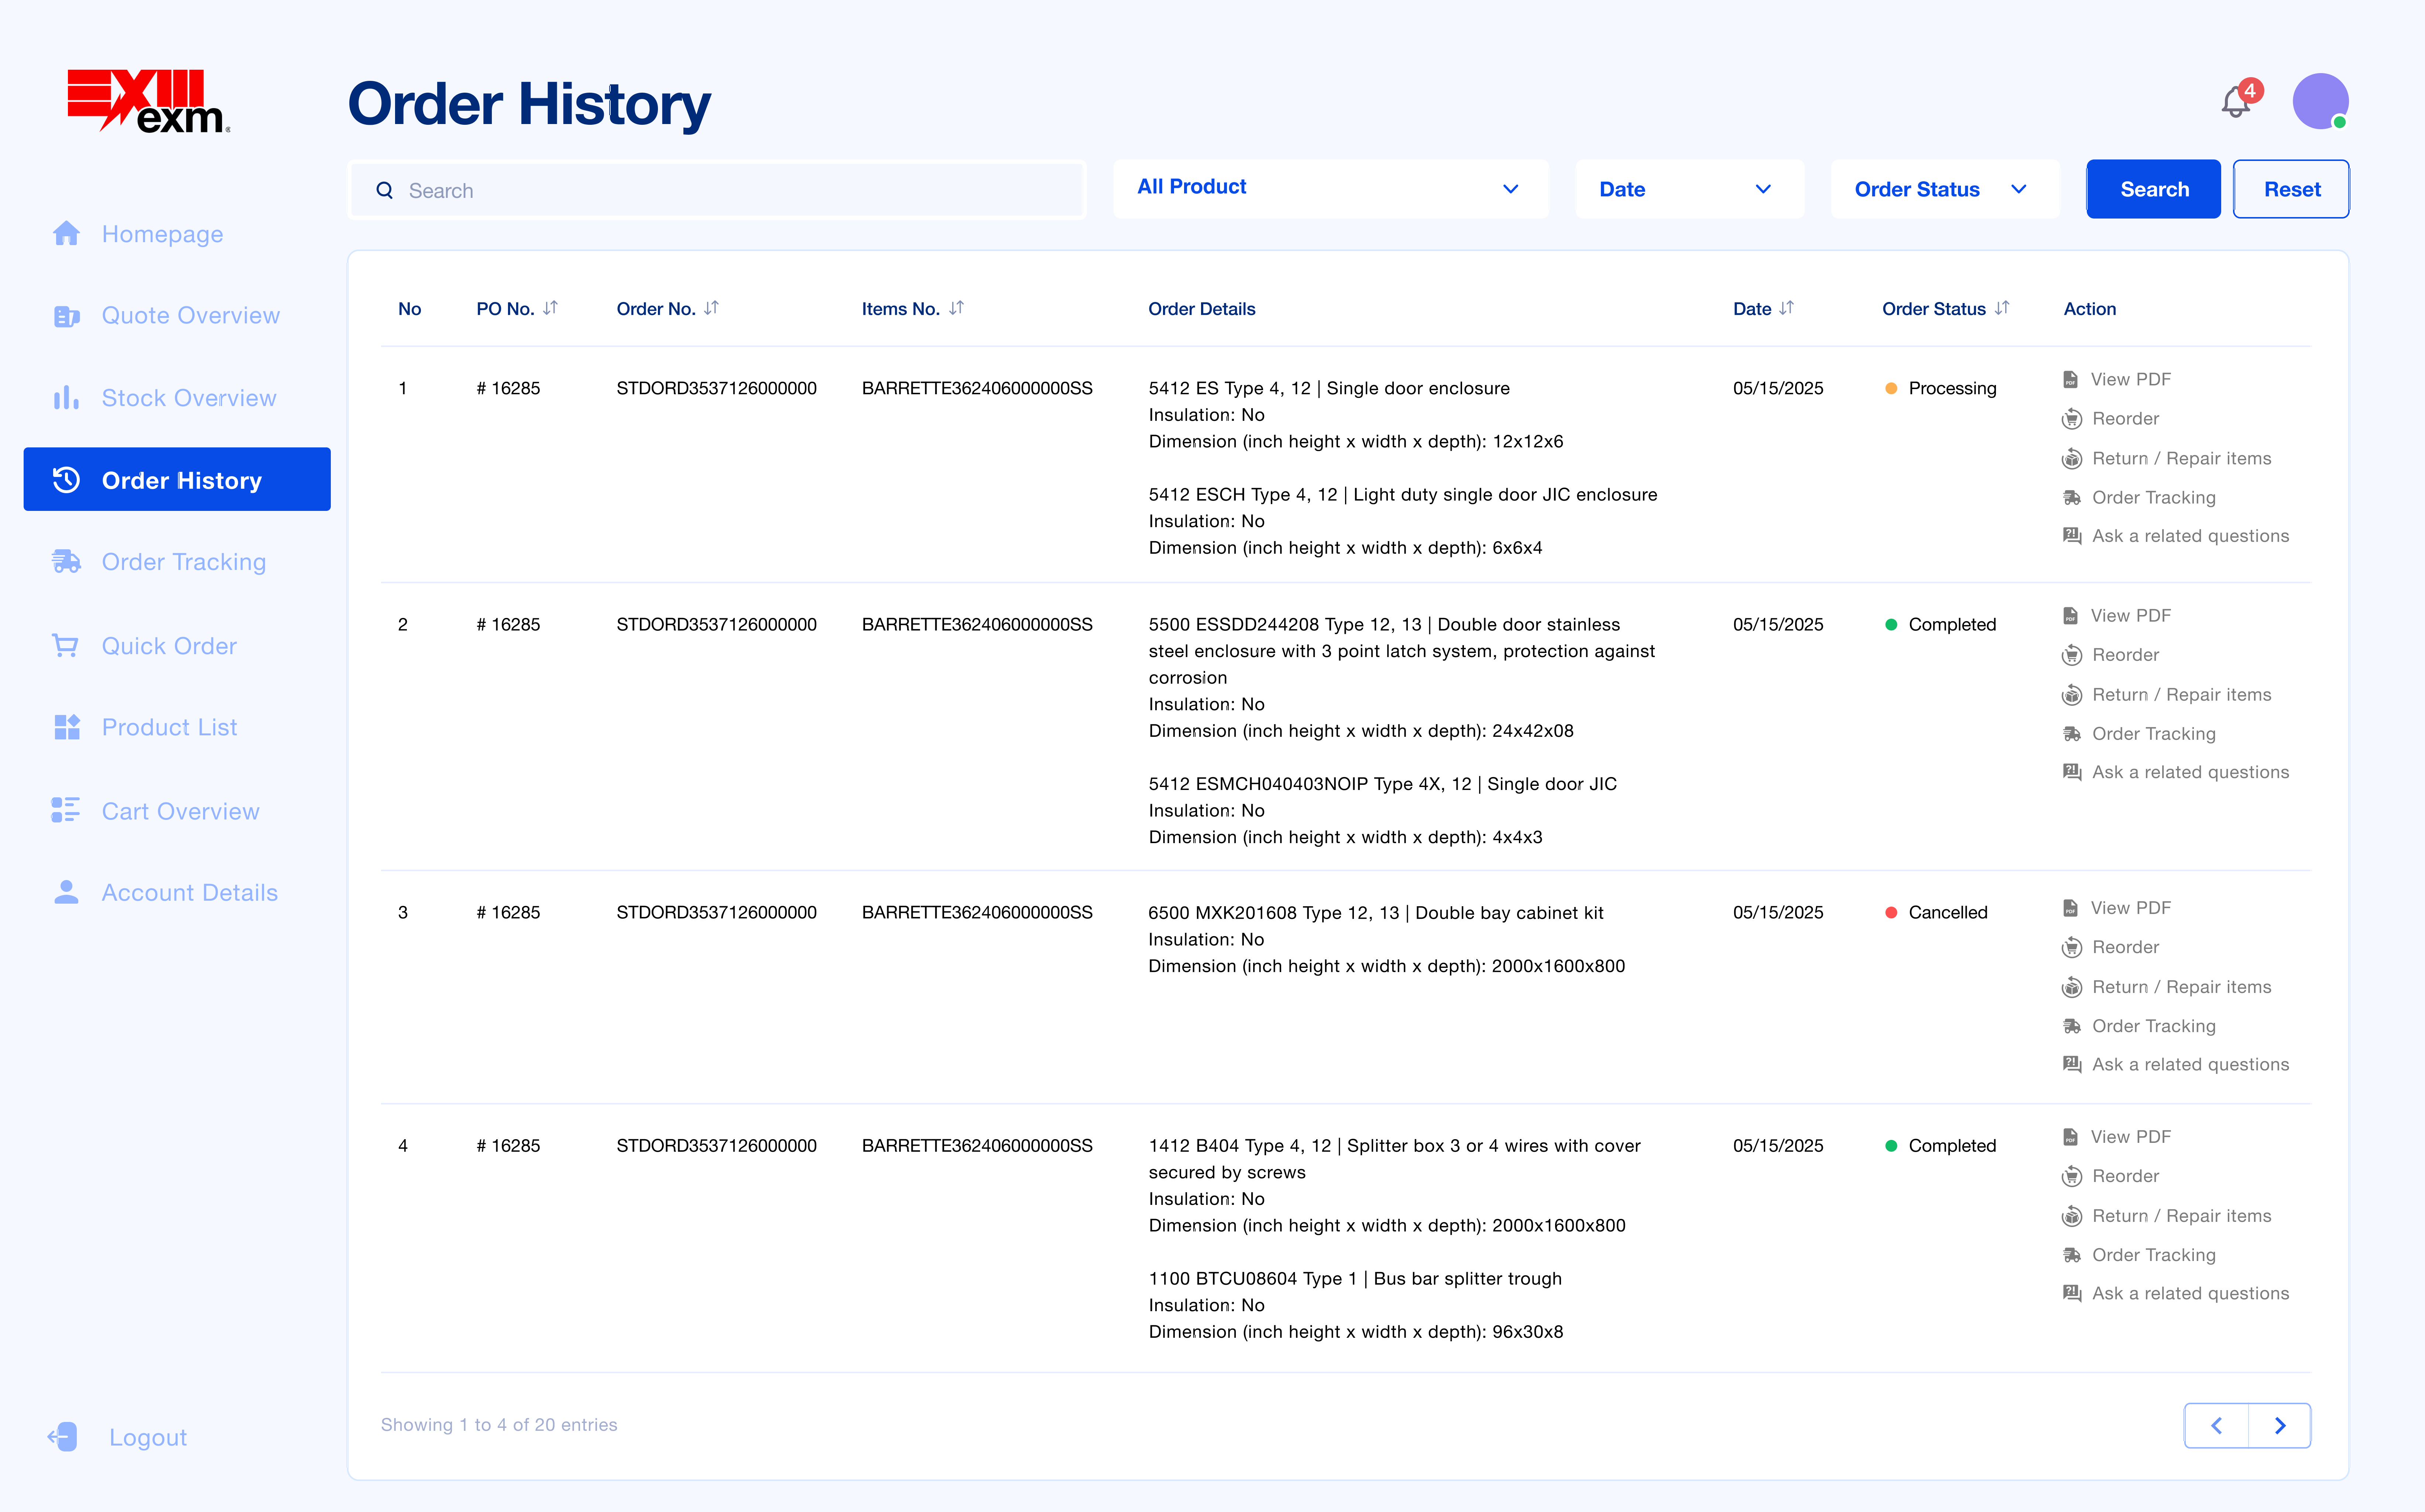Click '5412 ES Type 4, 12' order detail
The height and width of the screenshot is (1512, 2425).
tap(1229, 388)
